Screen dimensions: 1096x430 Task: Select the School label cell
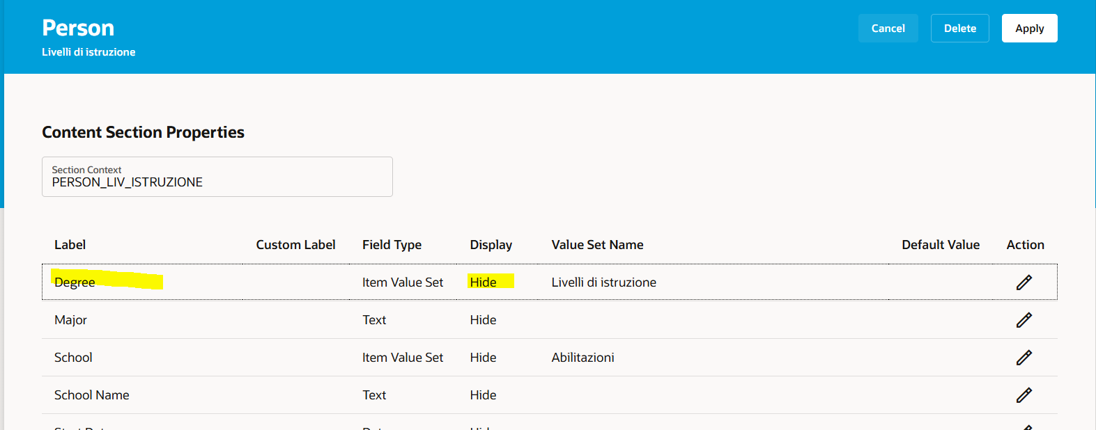click(x=73, y=358)
